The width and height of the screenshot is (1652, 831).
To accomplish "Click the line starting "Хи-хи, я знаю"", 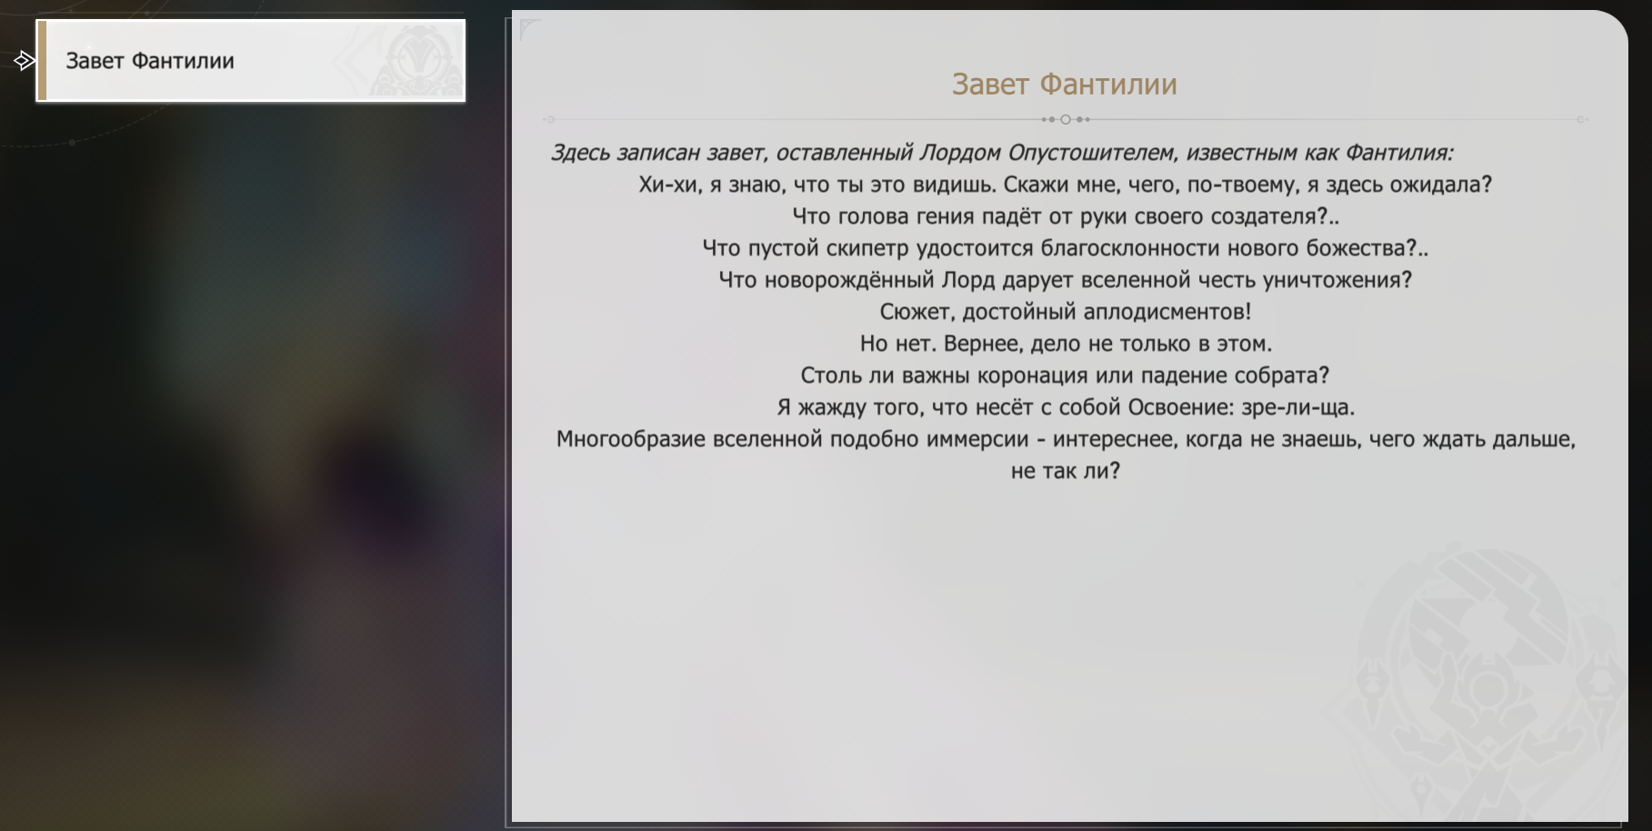I will point(1065,185).
